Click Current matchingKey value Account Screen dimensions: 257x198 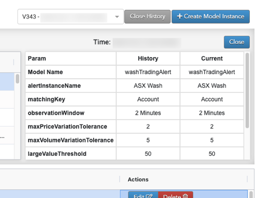(212, 99)
